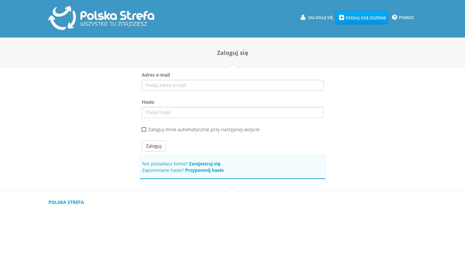Viewport: 465px width, 253px height.
Task: Click the Polska Strefa logo text
Action: click(x=117, y=15)
